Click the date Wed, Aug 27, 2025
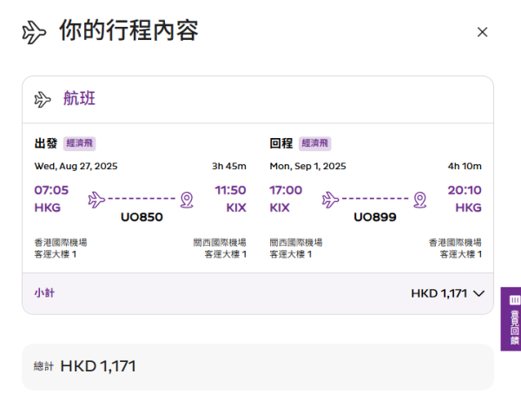The height and width of the screenshot is (407, 521). [76, 166]
